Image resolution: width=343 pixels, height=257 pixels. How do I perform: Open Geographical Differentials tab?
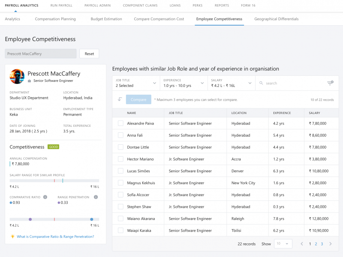tap(276, 19)
